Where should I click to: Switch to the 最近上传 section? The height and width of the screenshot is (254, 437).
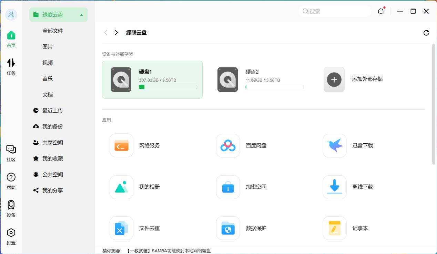point(52,110)
